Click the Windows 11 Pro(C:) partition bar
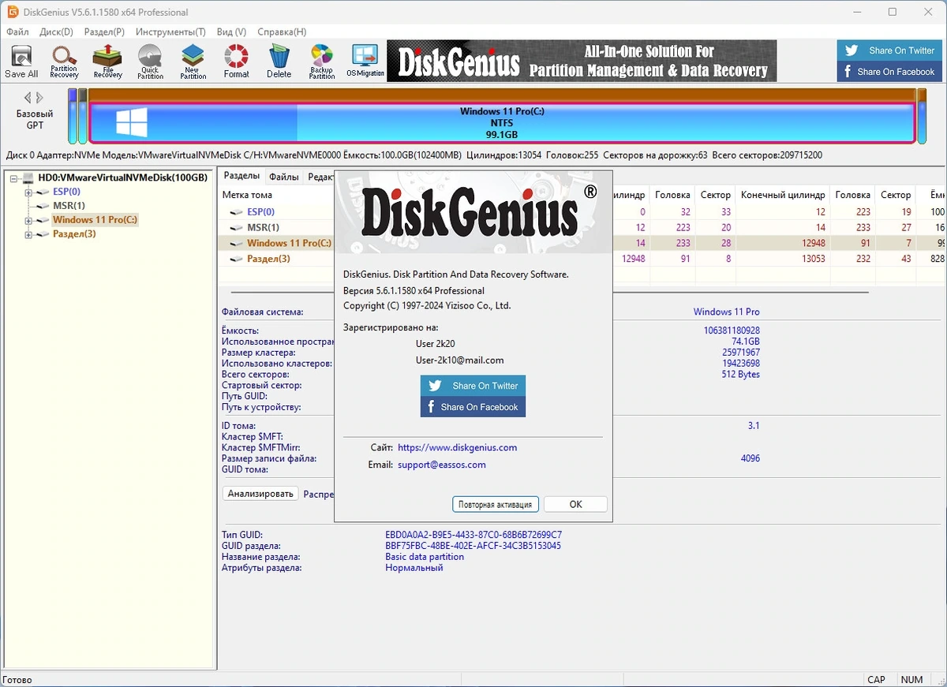The height and width of the screenshot is (687, 947). point(502,124)
